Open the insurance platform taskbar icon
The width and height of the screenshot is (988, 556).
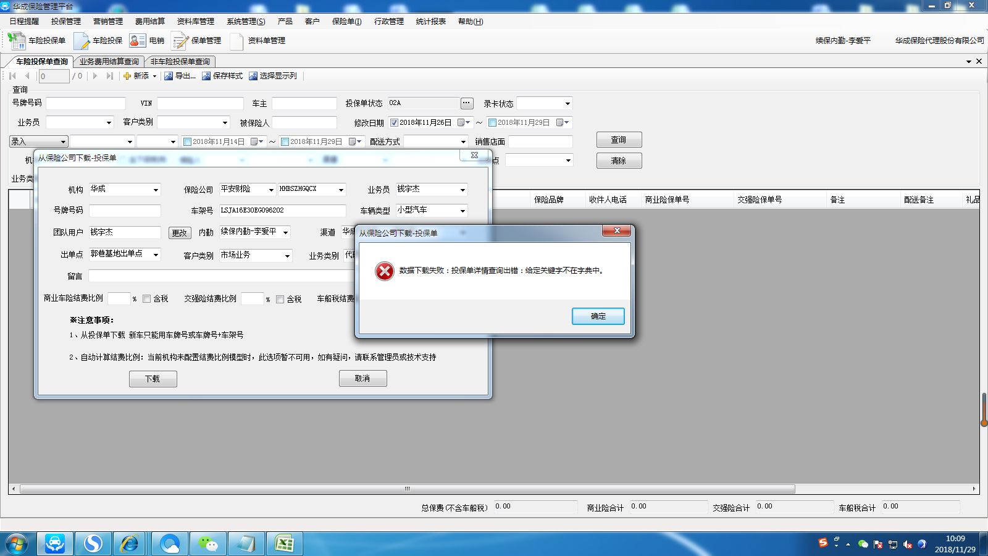tap(55, 544)
